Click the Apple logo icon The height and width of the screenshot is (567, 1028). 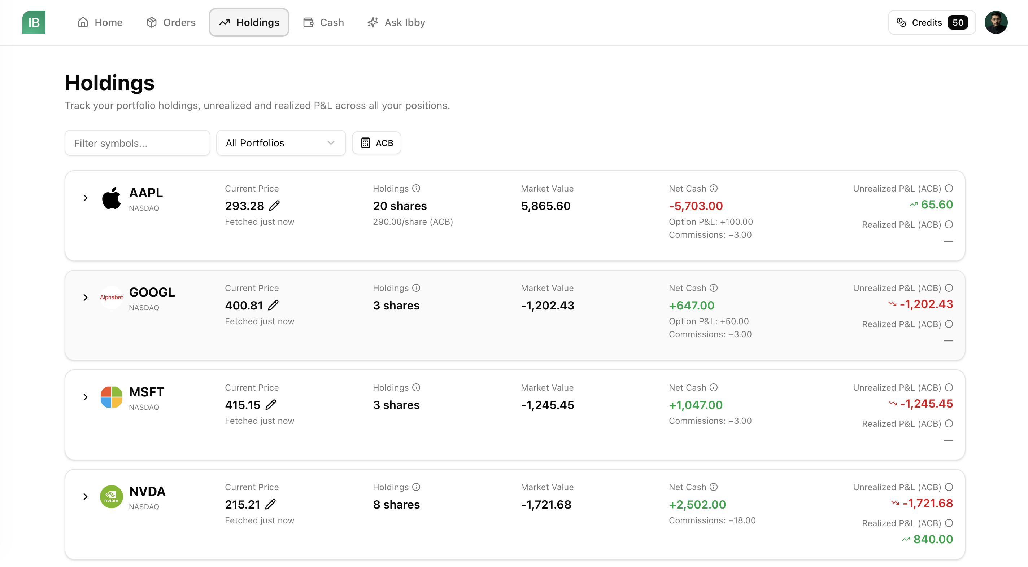111,198
